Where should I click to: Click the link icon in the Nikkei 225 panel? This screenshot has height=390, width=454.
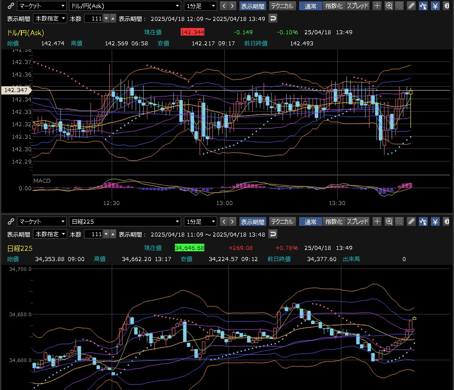(11, 221)
